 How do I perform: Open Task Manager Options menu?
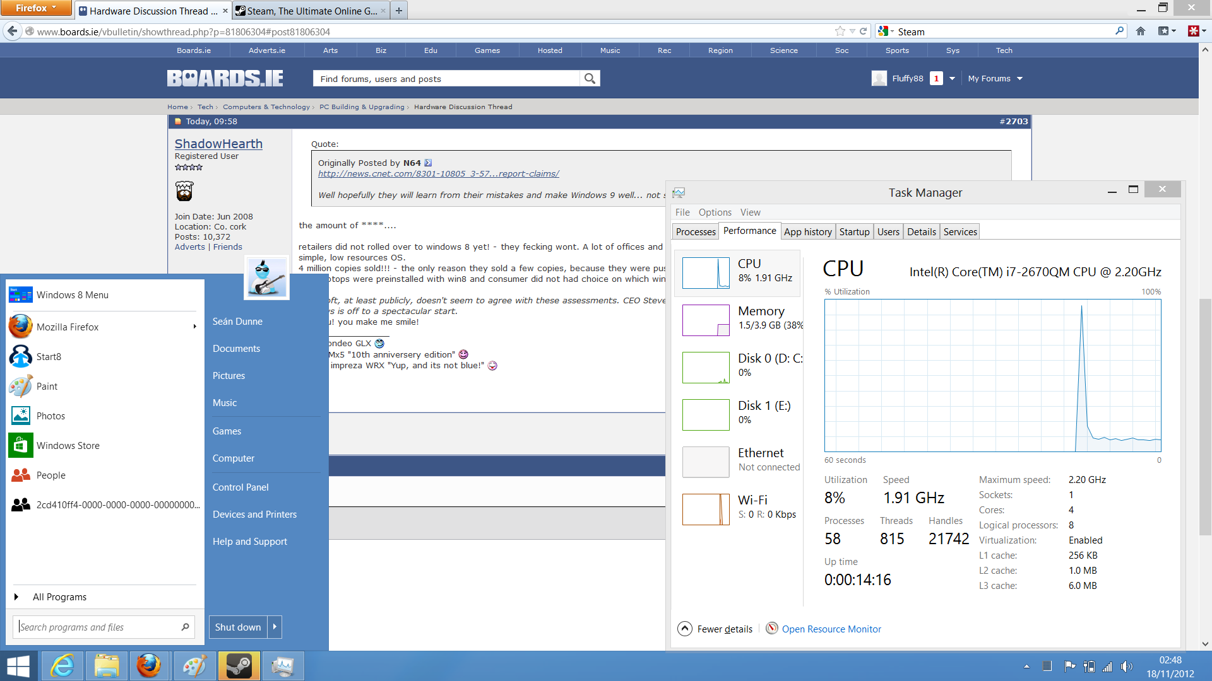715,212
